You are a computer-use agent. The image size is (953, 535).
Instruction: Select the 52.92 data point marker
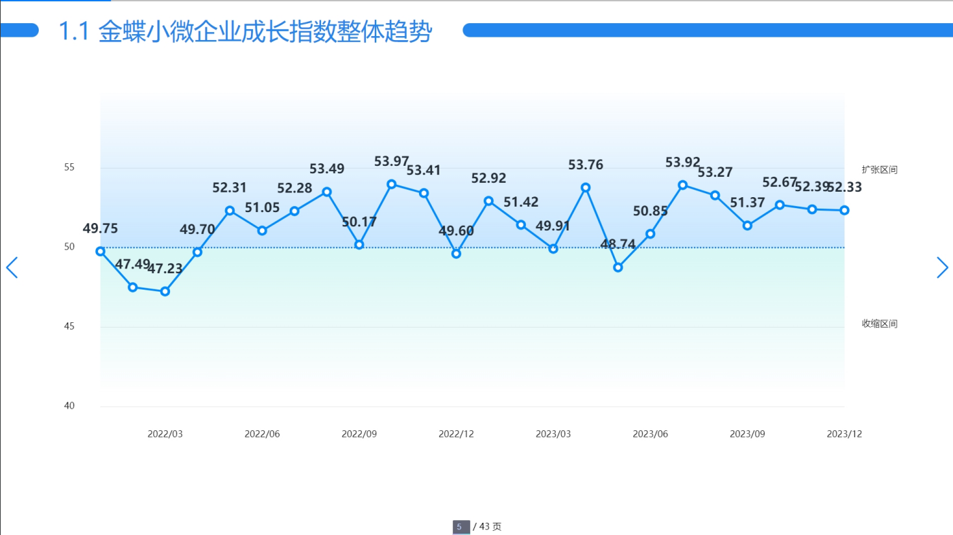488,201
